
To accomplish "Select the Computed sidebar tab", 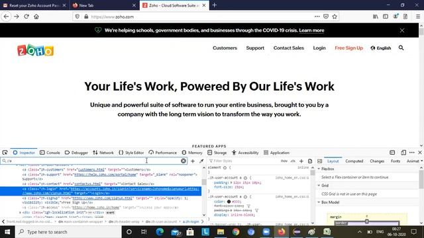I will [x=354, y=161].
